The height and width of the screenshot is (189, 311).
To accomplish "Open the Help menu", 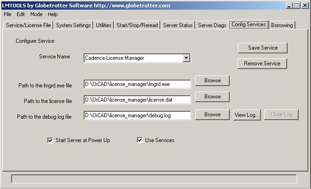I will [52, 14].
